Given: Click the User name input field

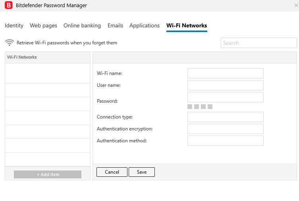Looking at the screenshot, I should tap(225, 85).
